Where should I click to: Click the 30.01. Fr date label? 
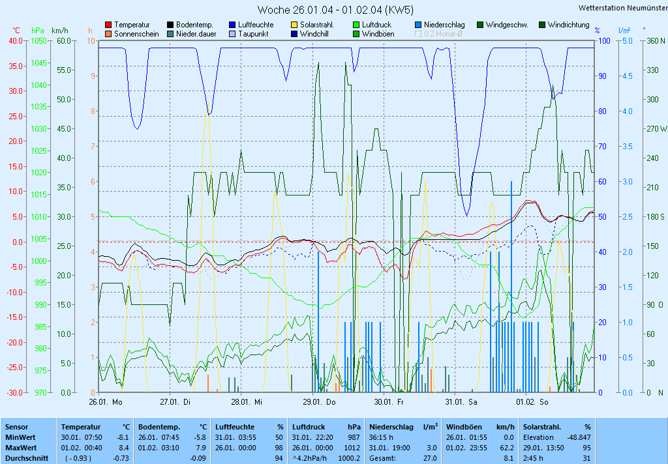tap(389, 402)
